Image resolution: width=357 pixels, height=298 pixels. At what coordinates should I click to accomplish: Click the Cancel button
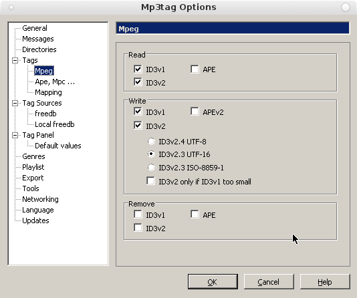click(x=269, y=282)
